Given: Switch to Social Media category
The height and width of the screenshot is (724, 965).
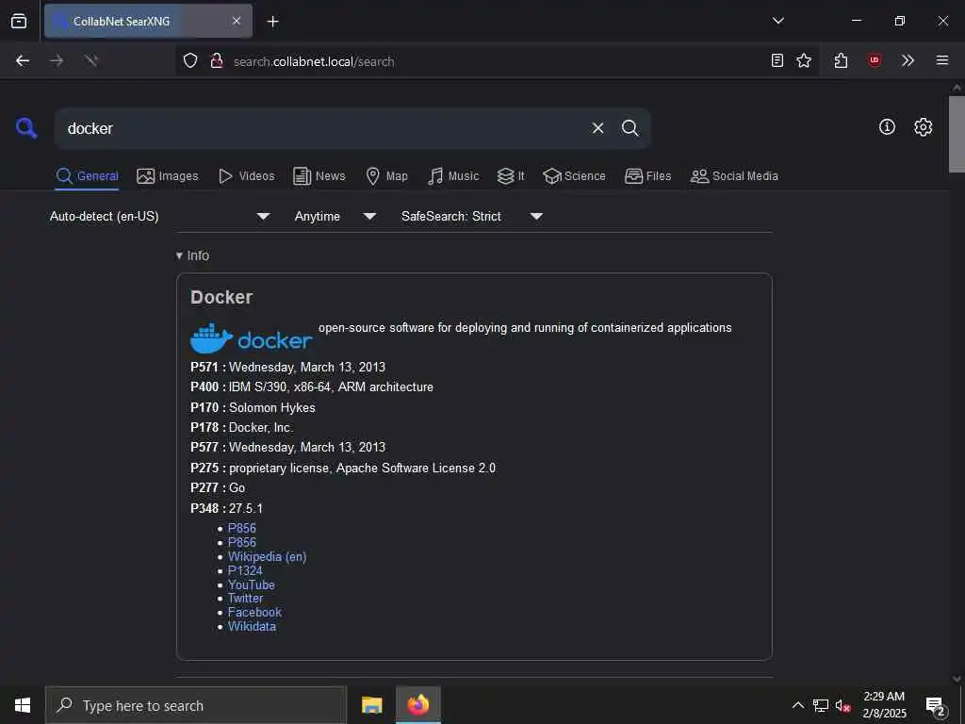Looking at the screenshot, I should 734,176.
